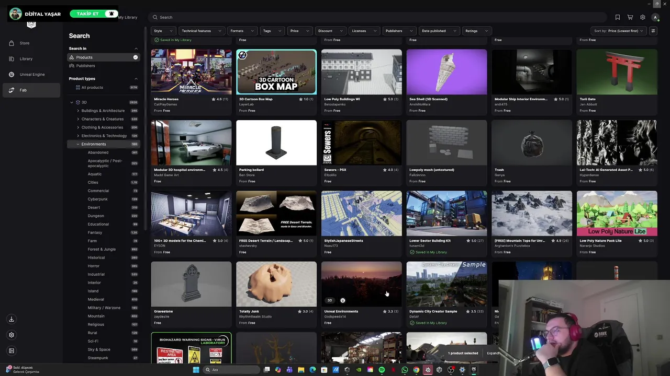Screen dimensions: 670x376
Task: Open Microsoft Edge from taskbar
Action: tap(312, 370)
